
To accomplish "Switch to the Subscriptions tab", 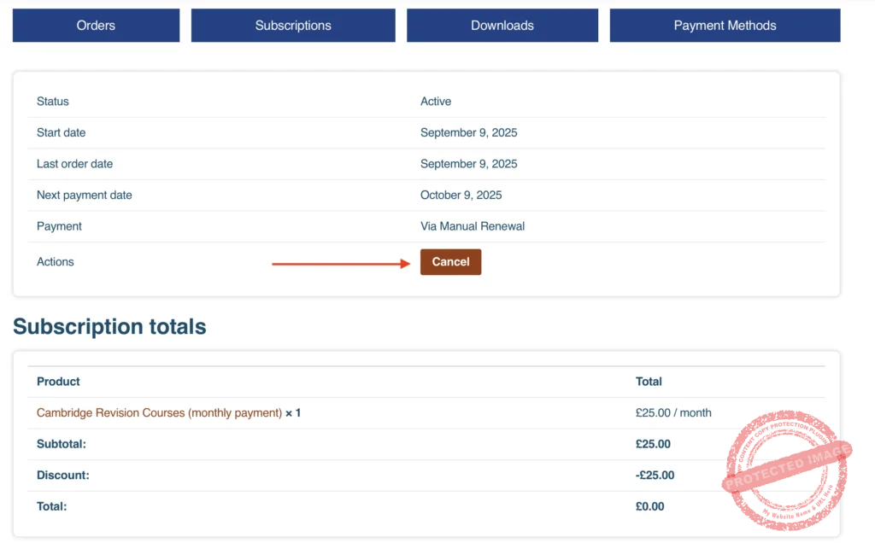I will click(x=293, y=26).
